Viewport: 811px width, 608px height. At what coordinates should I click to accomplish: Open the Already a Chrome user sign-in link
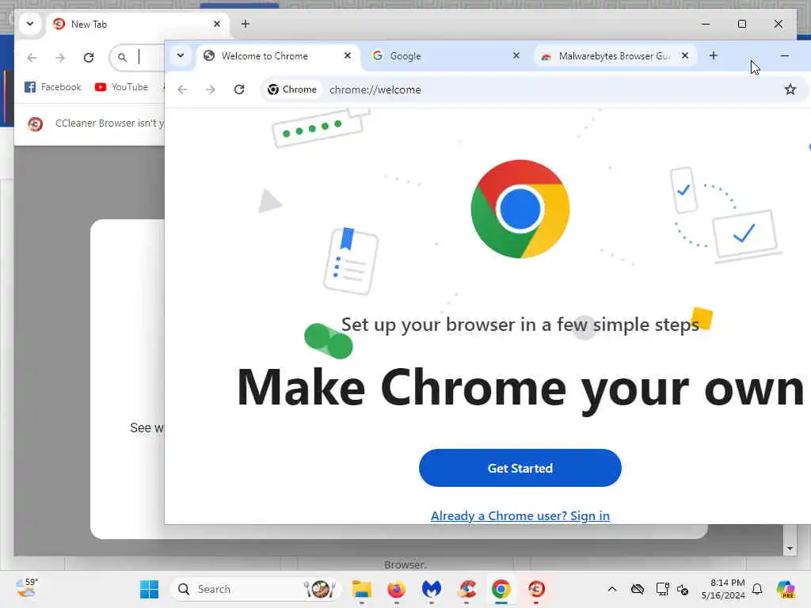(520, 515)
